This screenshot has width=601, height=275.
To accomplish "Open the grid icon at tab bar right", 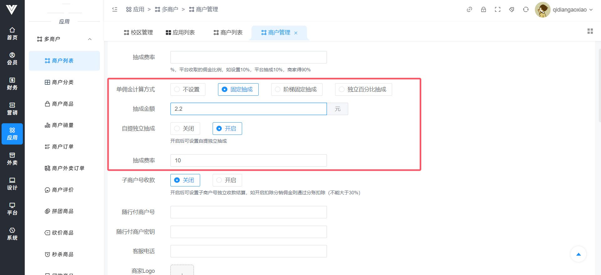I will coord(590,31).
